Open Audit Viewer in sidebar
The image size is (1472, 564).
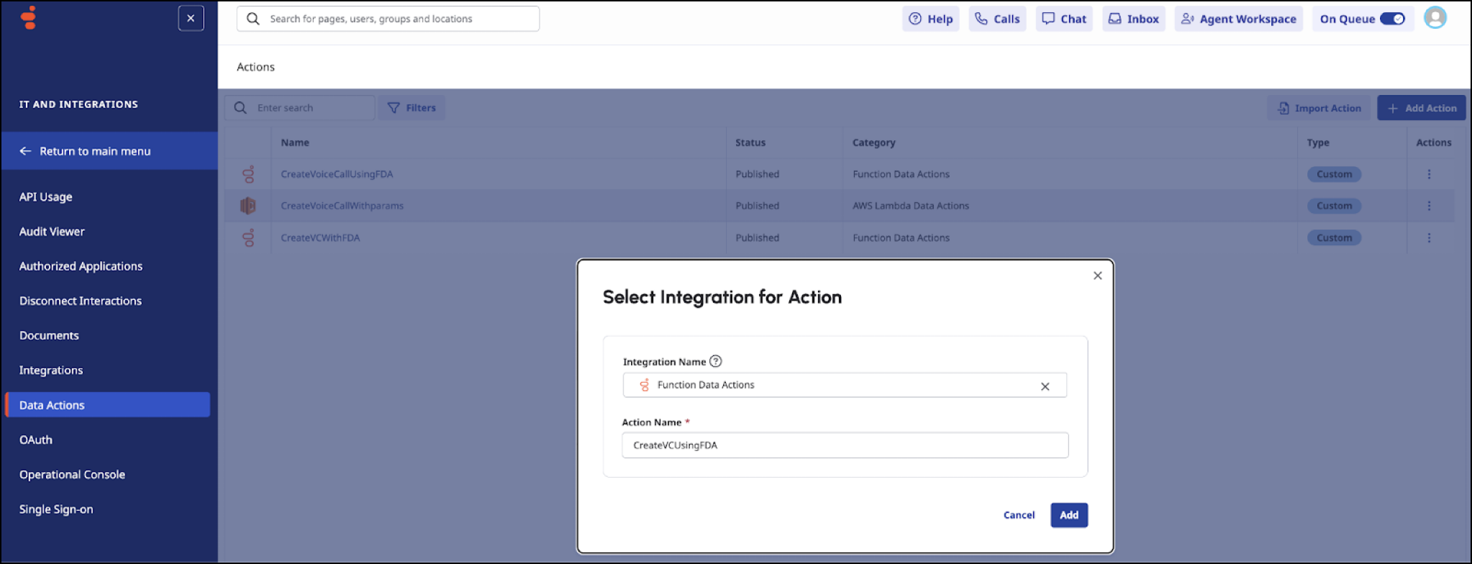click(52, 232)
